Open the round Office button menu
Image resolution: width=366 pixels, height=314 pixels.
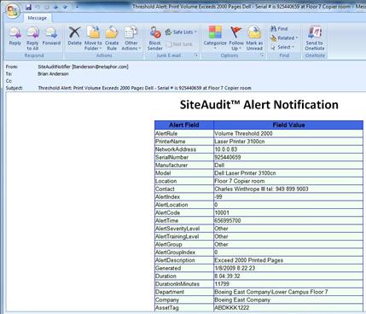point(12,11)
